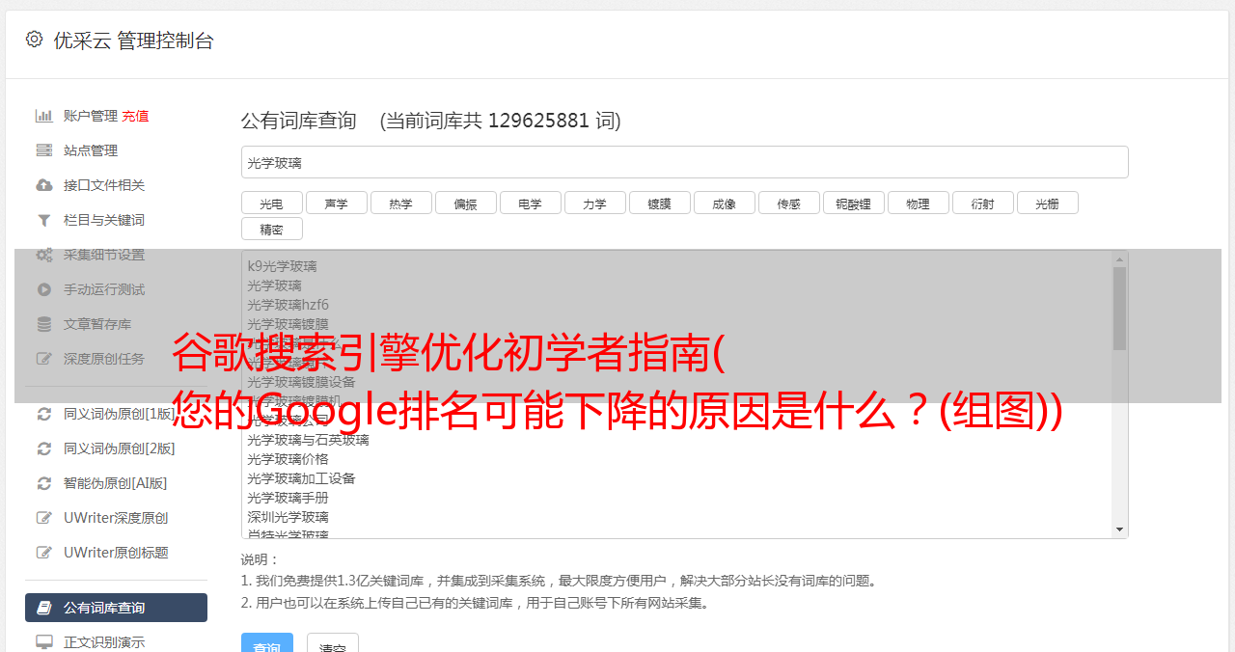Click the 说明 note line about 1.3亿关键词库
The image size is (1235, 652).
[x=560, y=581]
